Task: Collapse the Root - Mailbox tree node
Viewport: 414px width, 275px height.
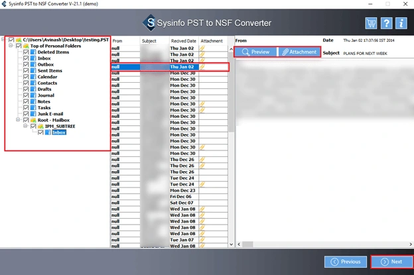Action: (18, 120)
